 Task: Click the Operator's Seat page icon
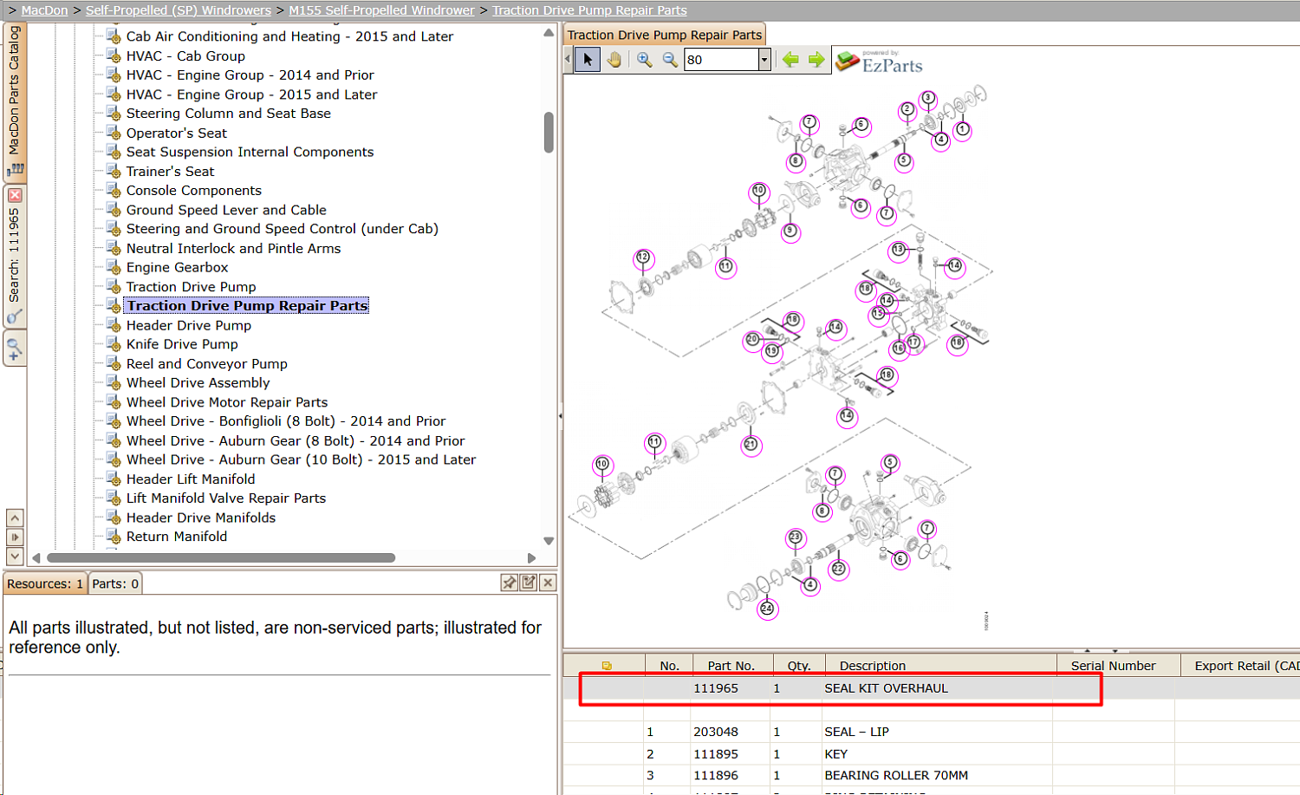[114, 133]
